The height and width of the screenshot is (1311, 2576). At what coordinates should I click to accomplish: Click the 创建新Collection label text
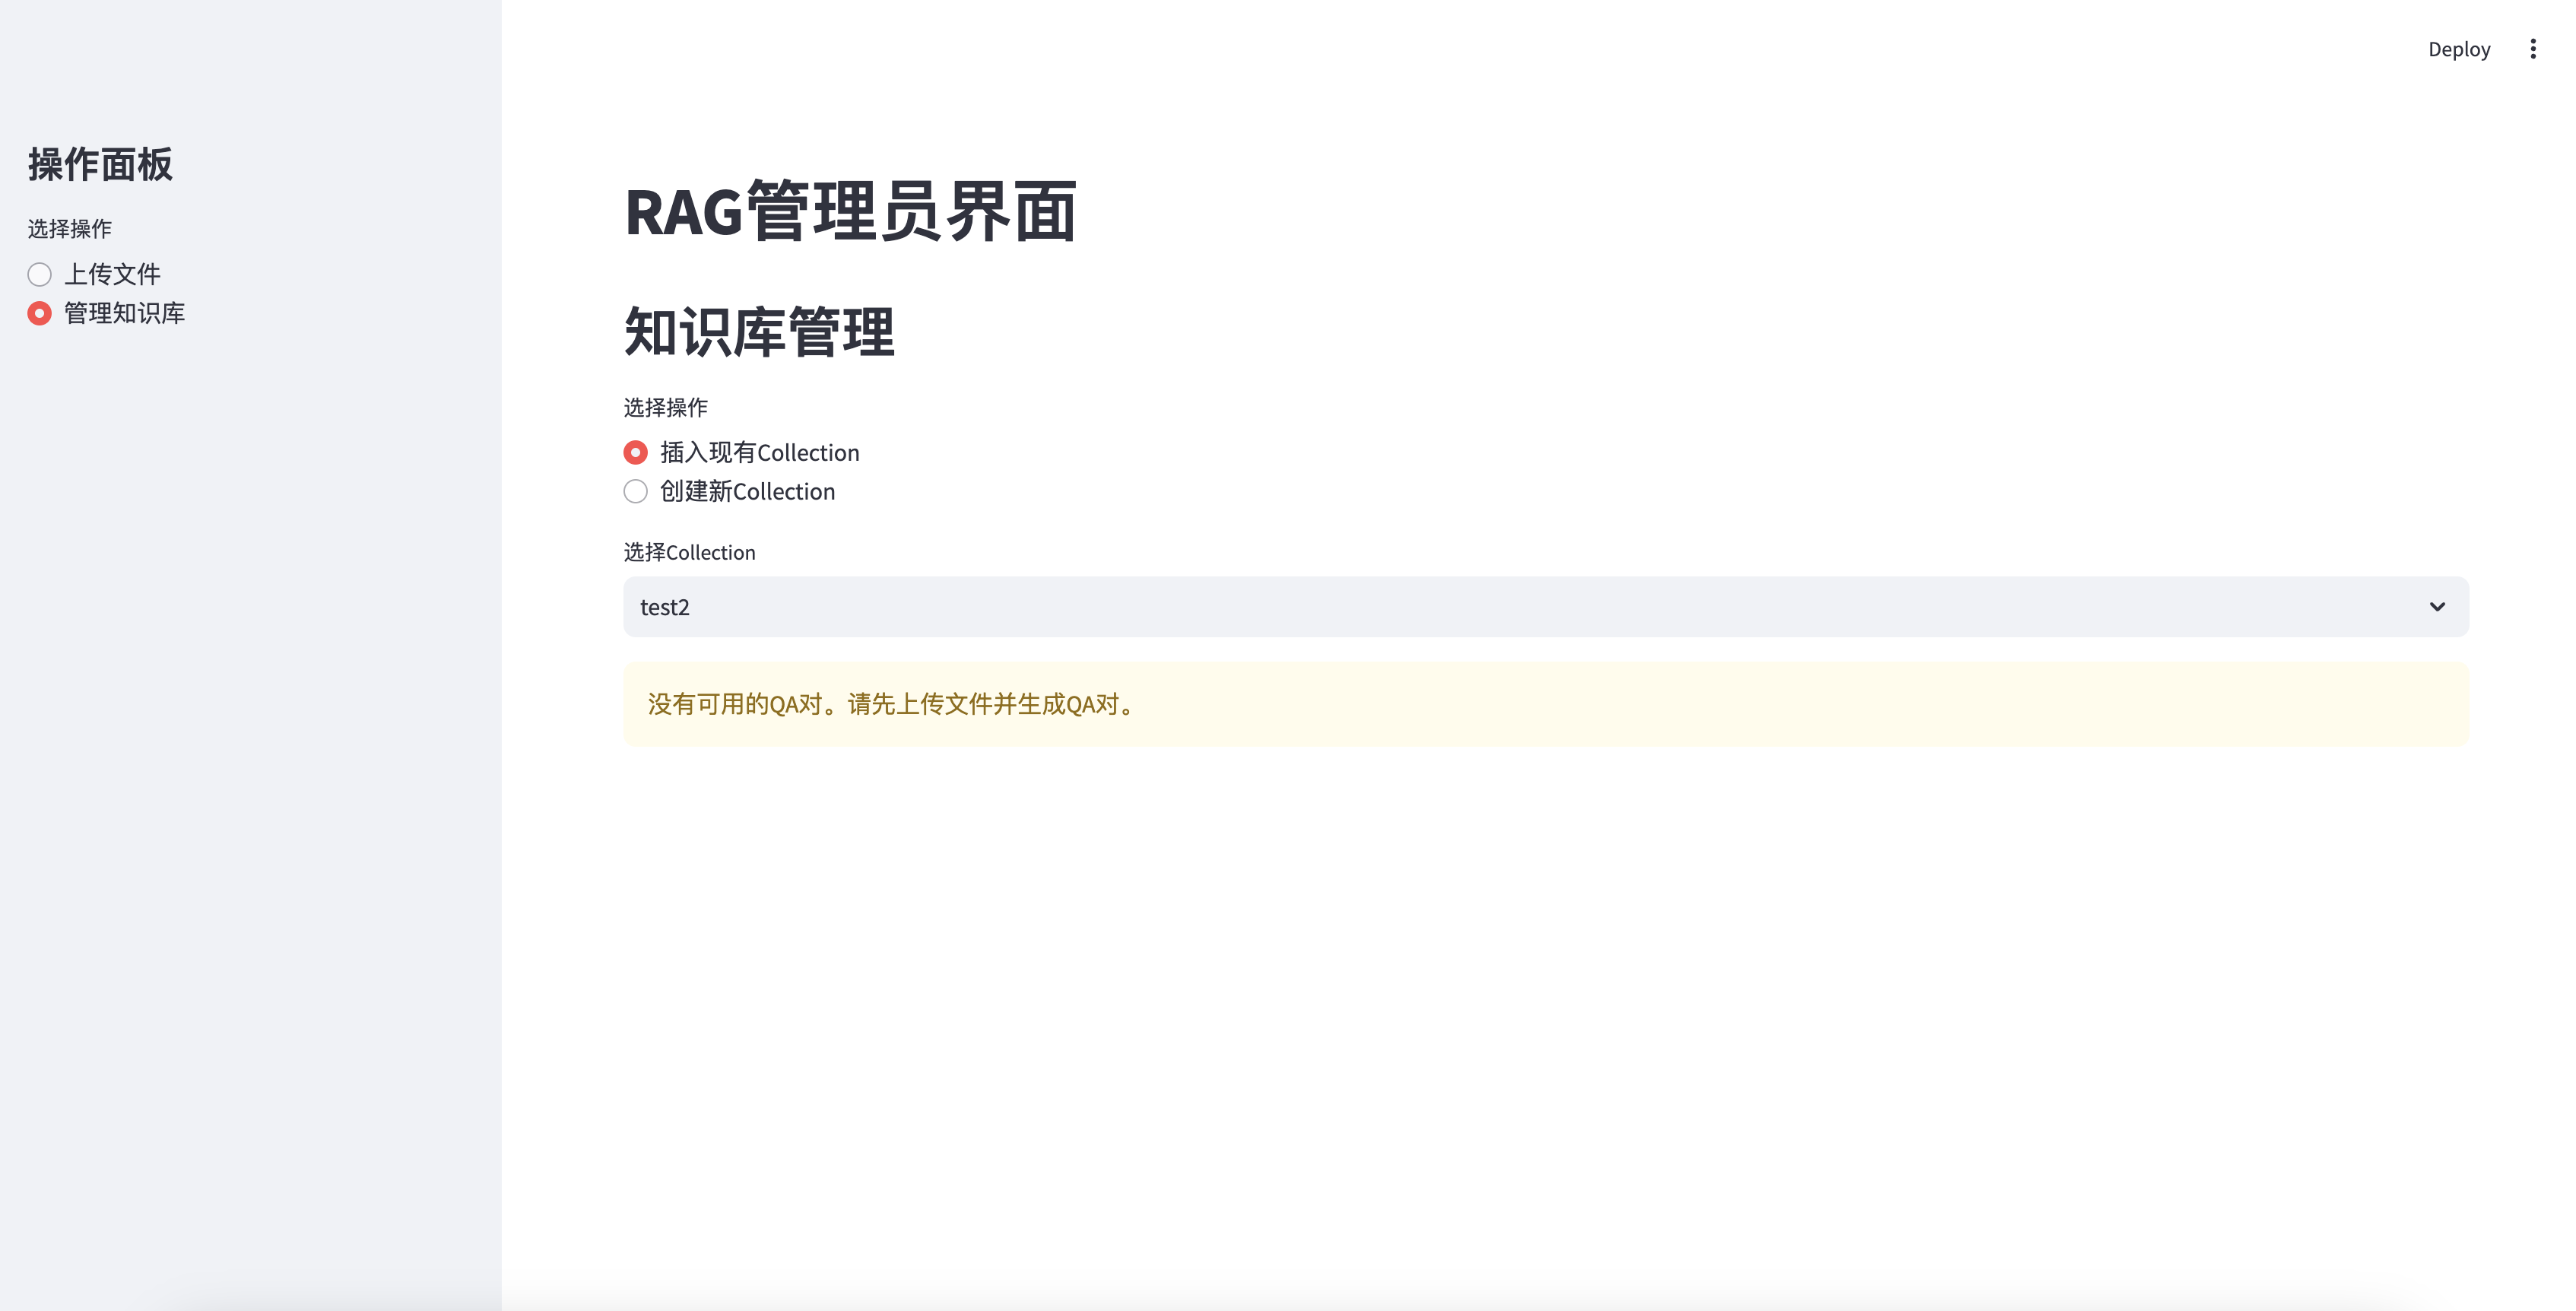pyautogui.click(x=747, y=491)
